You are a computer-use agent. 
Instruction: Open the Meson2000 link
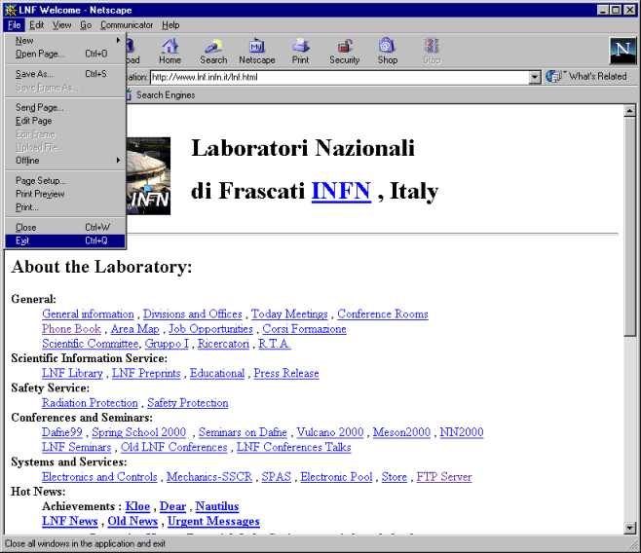click(401, 432)
